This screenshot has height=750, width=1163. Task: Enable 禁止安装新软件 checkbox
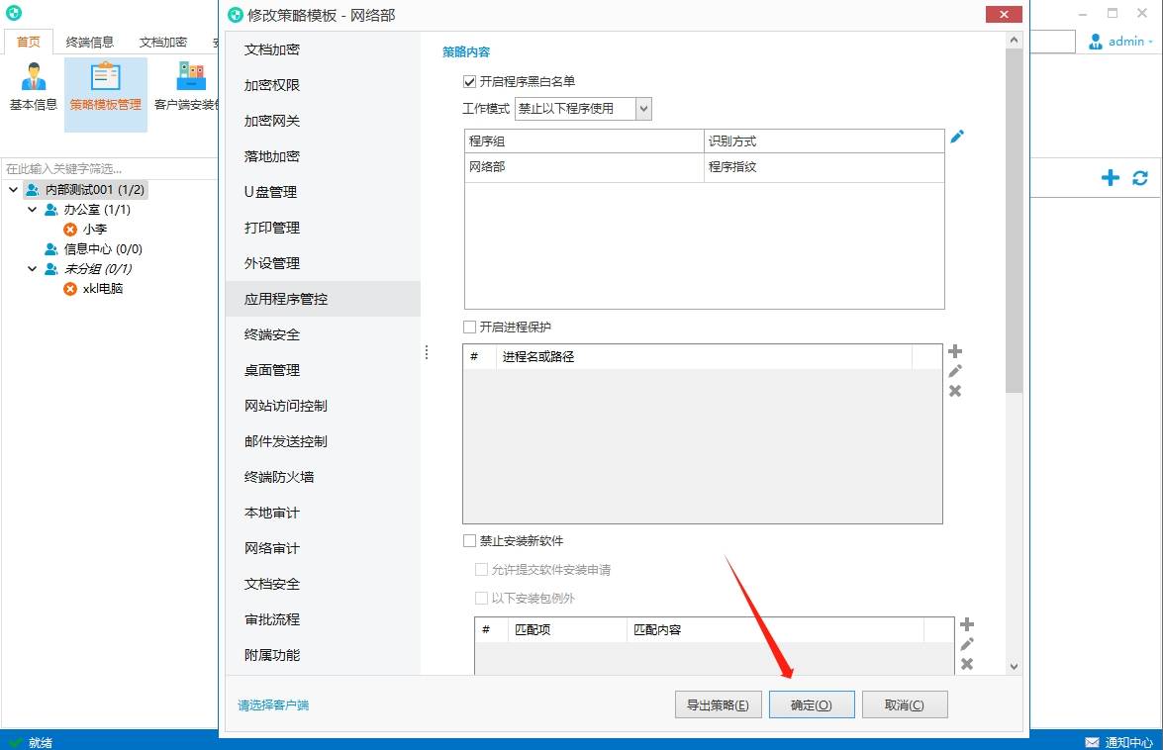click(469, 541)
